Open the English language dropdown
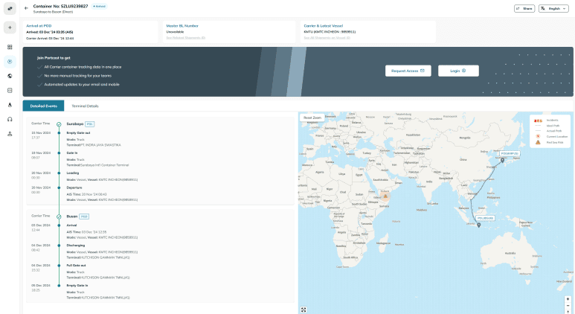The height and width of the screenshot is (314, 575). click(x=553, y=8)
